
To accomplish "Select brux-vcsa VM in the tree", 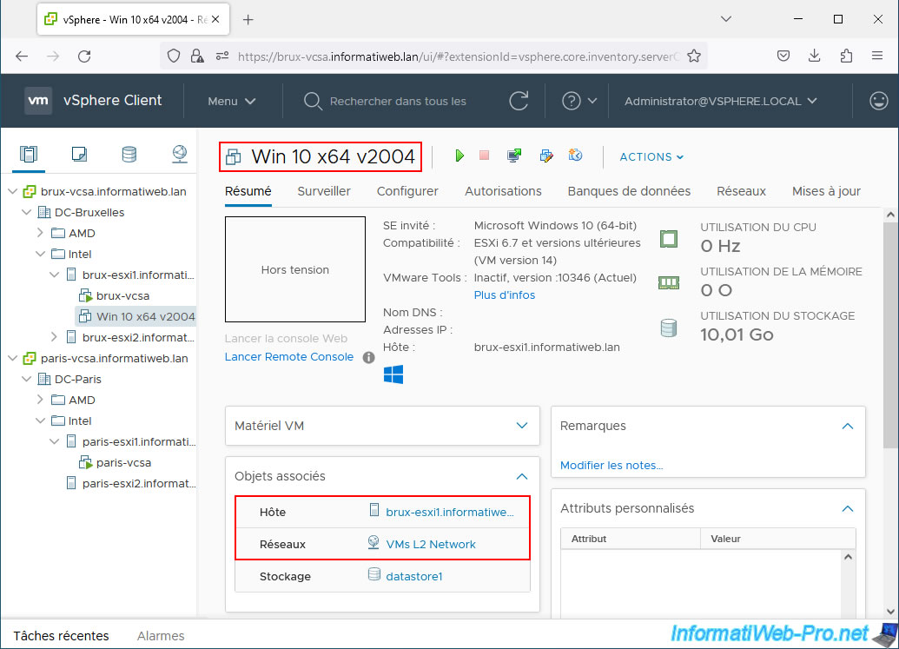I will pyautogui.click(x=122, y=296).
